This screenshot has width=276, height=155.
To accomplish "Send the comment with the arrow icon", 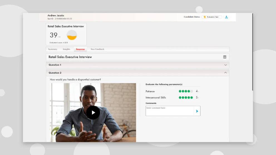I will coord(197,111).
